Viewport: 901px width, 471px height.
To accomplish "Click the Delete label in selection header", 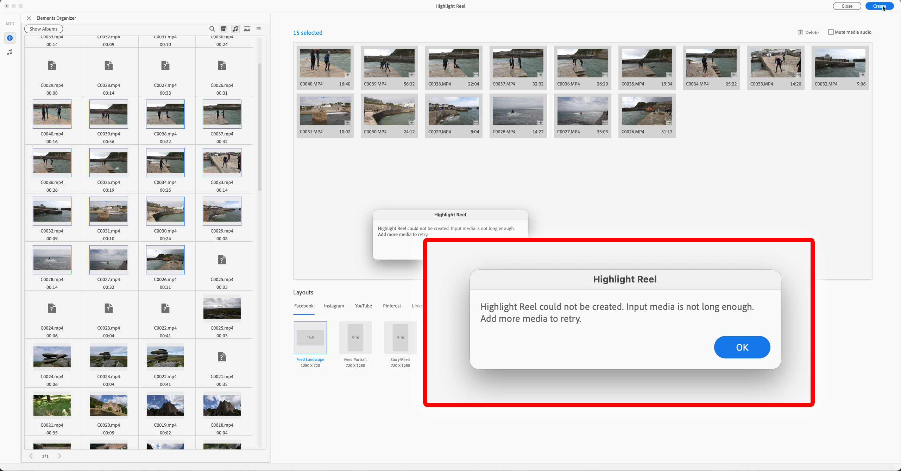I will 812,32.
